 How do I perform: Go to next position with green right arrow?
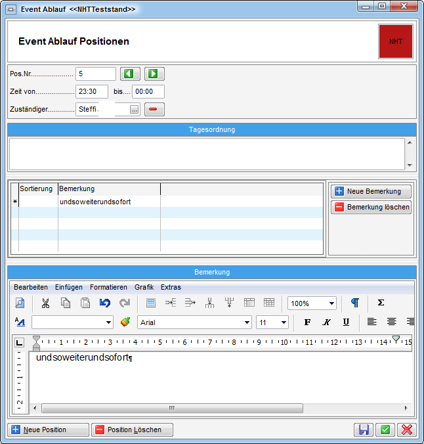click(155, 74)
